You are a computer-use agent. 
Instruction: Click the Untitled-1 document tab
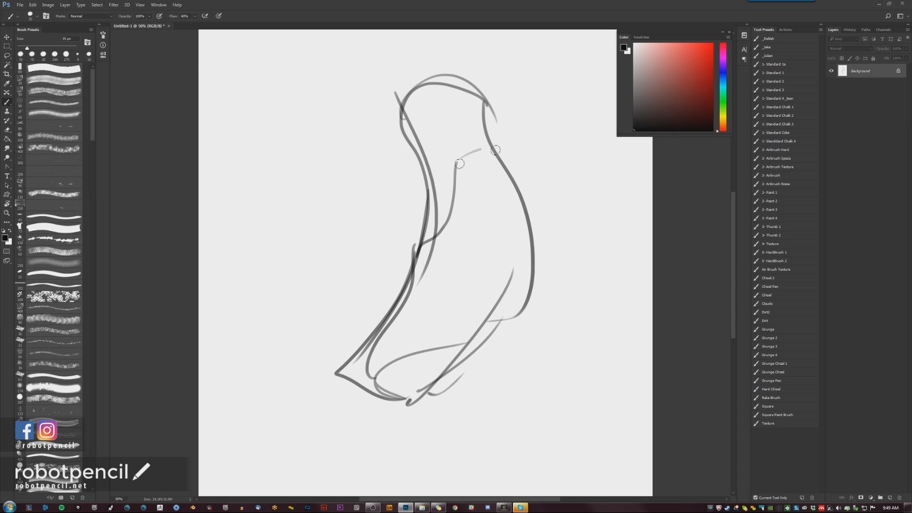click(x=139, y=26)
